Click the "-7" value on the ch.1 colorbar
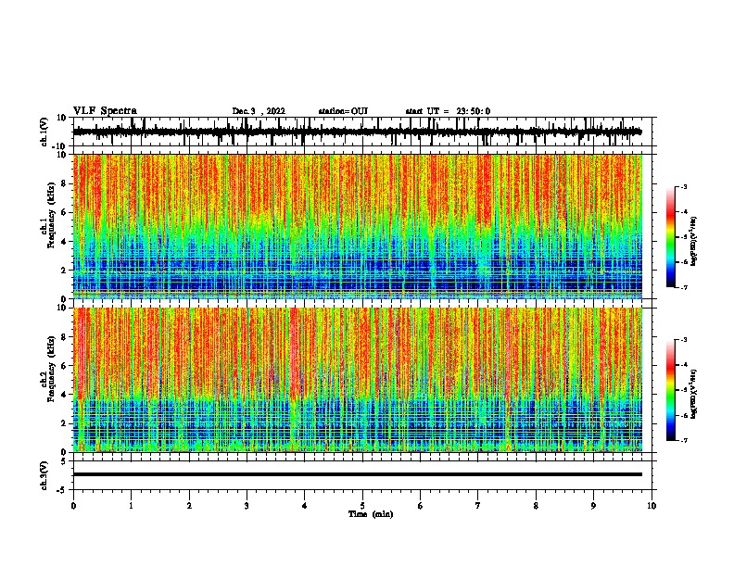This screenshot has height=567, width=734. coord(684,287)
